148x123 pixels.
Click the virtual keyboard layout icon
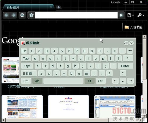pos(126,43)
